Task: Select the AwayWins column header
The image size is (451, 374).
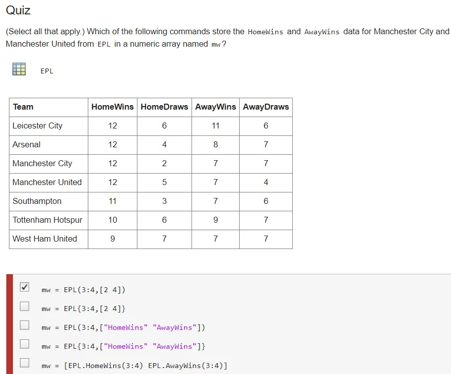Action: [215, 107]
